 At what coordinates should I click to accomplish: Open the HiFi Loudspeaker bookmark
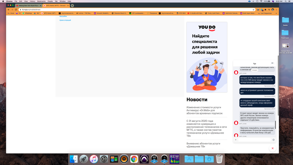pyautogui.click(x=137, y=13)
